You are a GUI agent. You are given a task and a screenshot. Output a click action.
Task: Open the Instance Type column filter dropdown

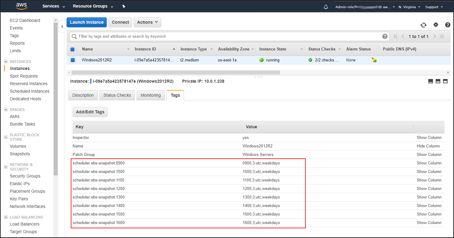click(212, 49)
